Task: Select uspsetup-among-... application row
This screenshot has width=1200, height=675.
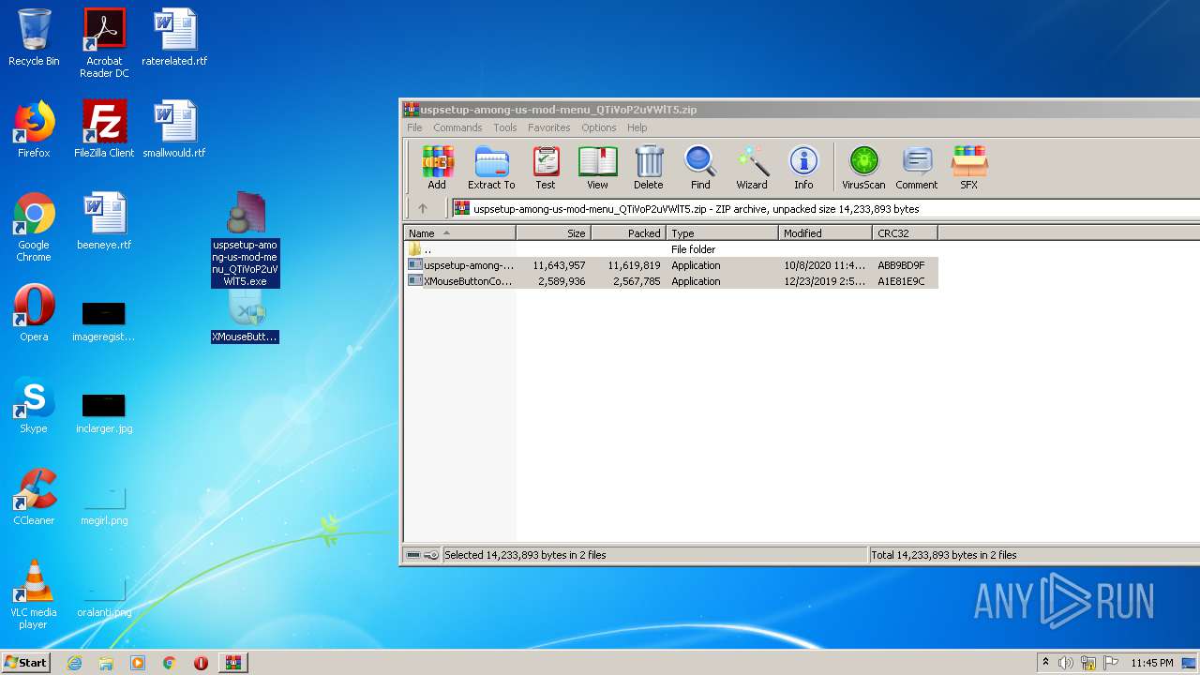Action: pos(671,265)
